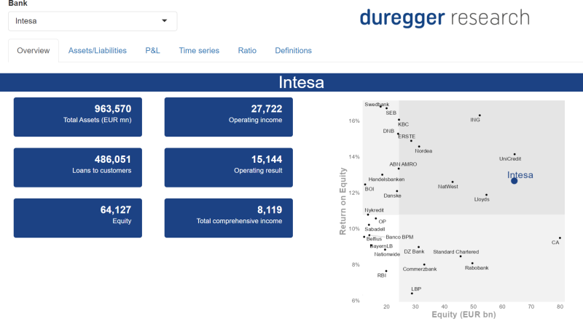
Task: Switch to the Assets/Liabilities tab
Action: 97,51
